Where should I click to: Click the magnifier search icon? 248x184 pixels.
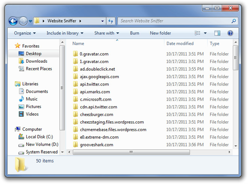pyautogui.click(x=234, y=21)
